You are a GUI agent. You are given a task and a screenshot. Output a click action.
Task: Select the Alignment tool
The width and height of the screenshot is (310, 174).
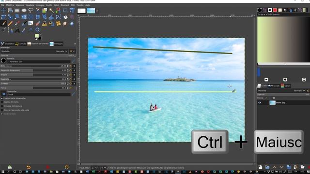(x=10, y=10)
